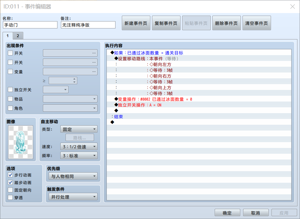This screenshot has height=219, width=300.
Task: Select the ◇朝向上方 route line
Action: coord(199,88)
